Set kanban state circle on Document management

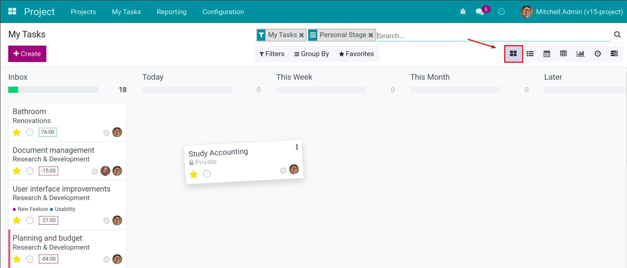pos(95,172)
